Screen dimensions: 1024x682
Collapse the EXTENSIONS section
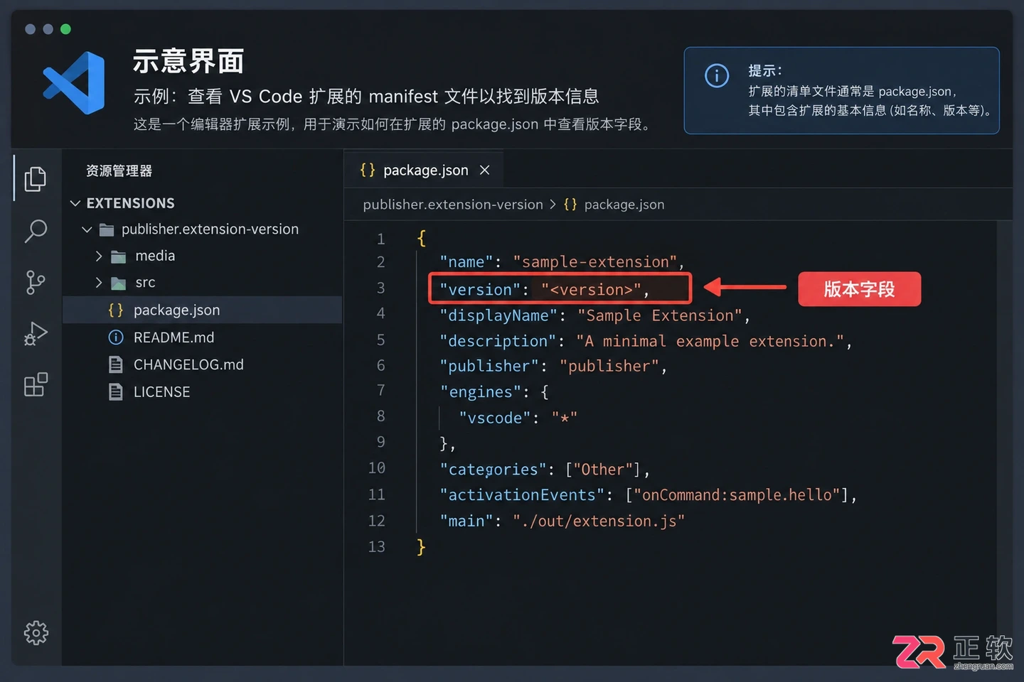[x=75, y=203]
